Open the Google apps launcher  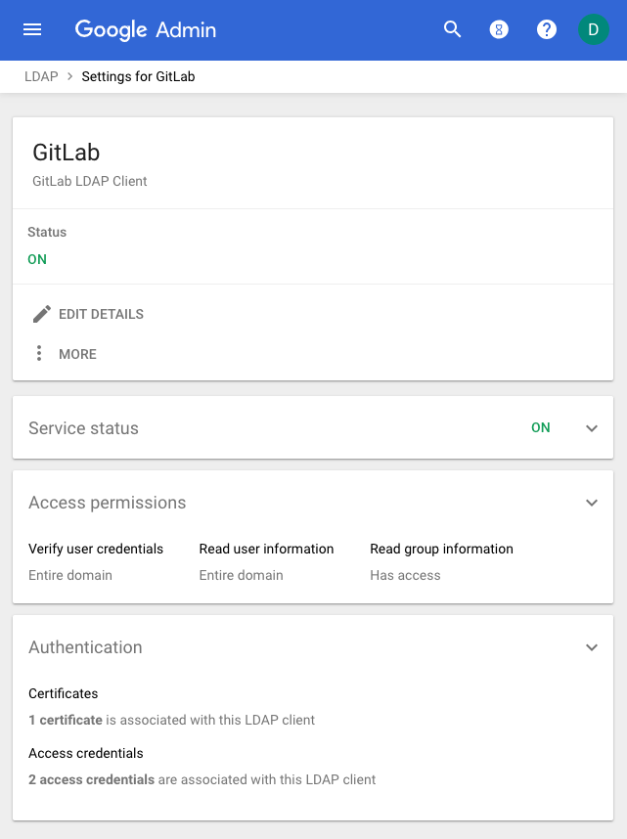[x=499, y=29]
